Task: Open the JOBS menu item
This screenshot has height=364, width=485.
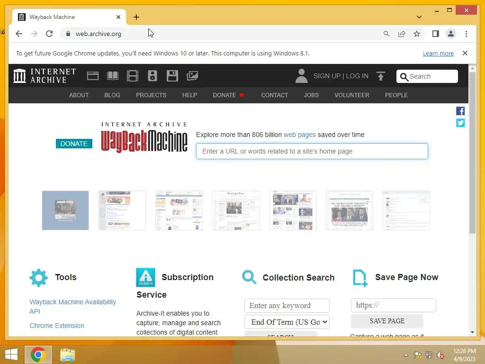Action: pos(311,95)
